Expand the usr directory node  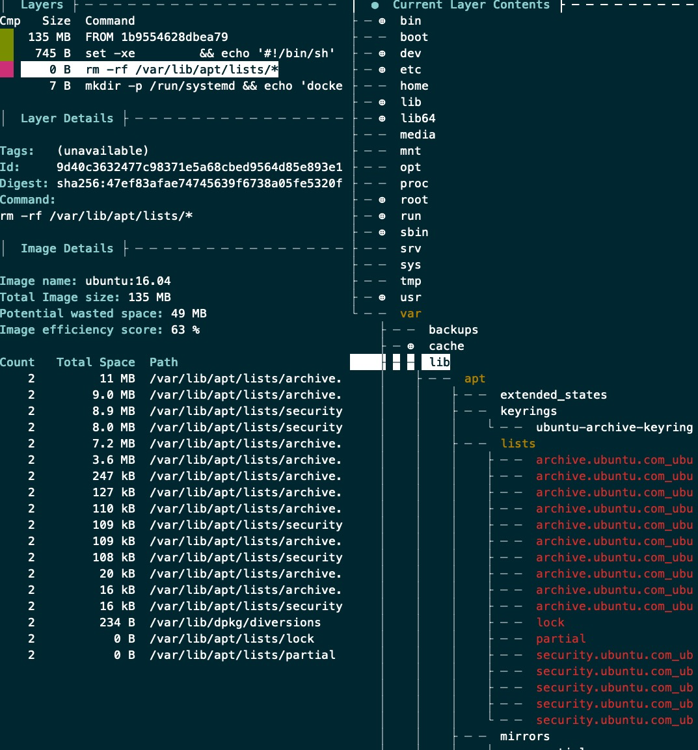click(x=382, y=297)
